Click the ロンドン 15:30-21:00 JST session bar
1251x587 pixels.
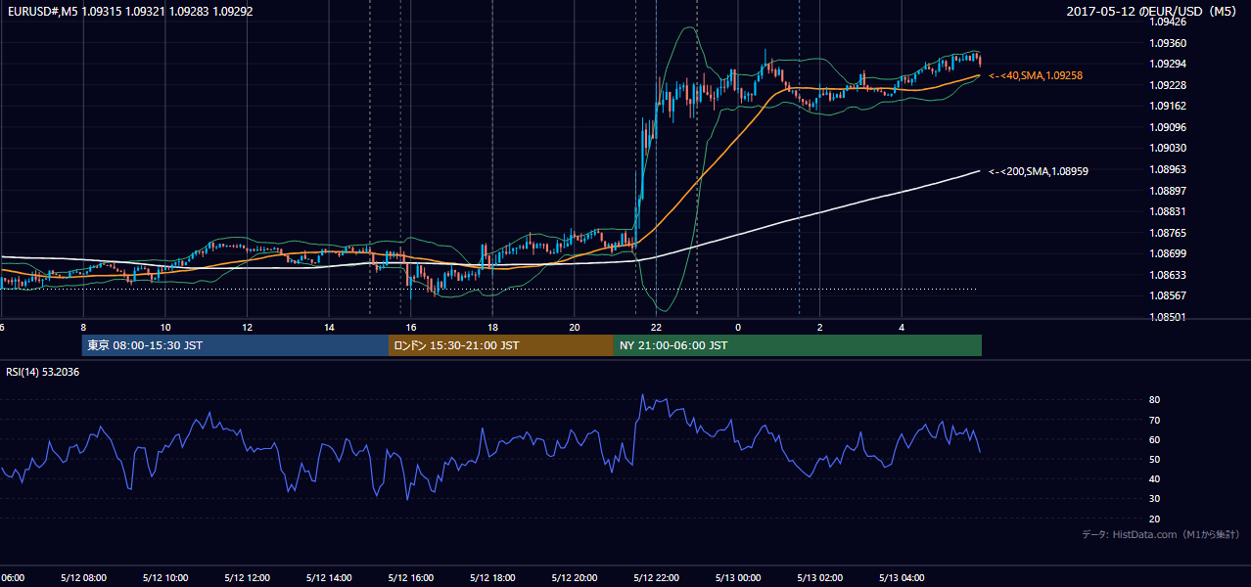click(501, 345)
